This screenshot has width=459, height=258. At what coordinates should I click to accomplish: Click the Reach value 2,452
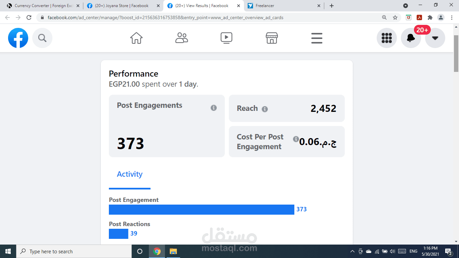click(323, 109)
